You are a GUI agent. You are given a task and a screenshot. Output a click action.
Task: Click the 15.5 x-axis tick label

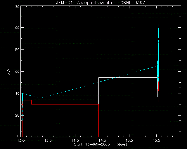[156, 141]
